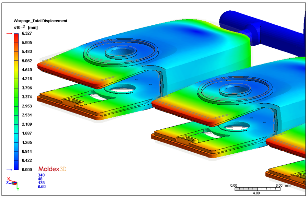Click legend value 5.062

(27, 61)
